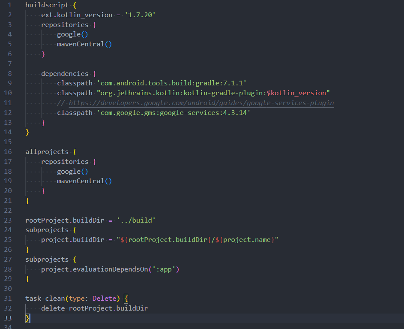Click 'rootProject.buildDir' on line 23

point(65,220)
